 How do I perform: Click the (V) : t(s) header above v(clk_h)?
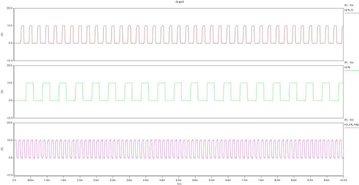349,5
